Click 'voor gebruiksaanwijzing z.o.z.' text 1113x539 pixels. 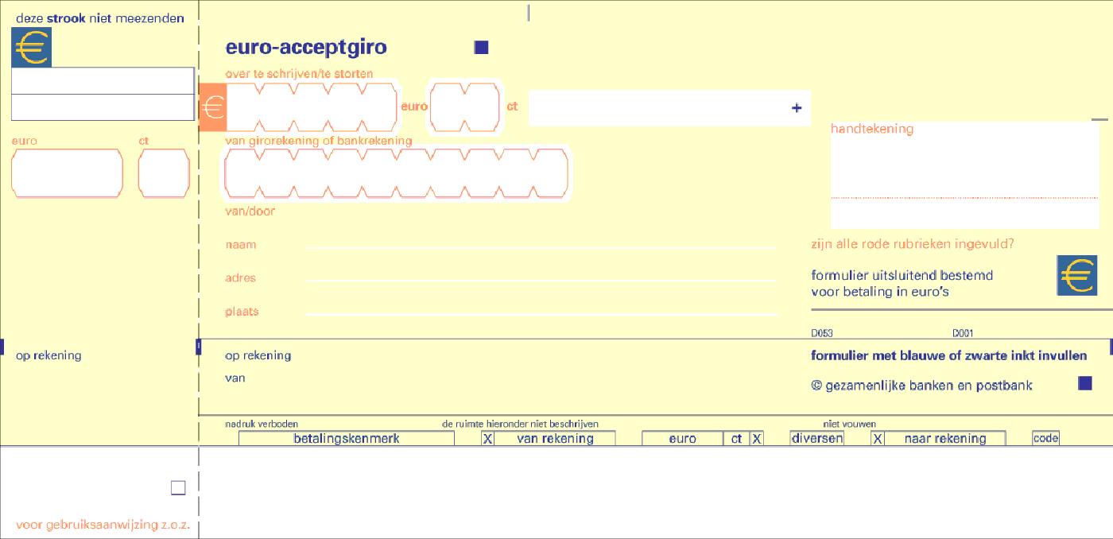coord(103,525)
